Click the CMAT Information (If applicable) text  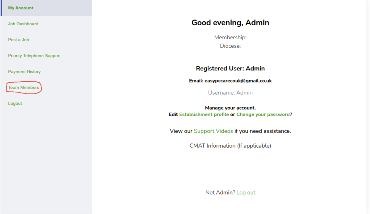pos(230,146)
